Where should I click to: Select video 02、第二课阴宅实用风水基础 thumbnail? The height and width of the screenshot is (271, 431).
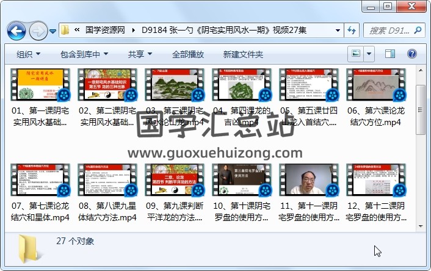tap(107, 85)
